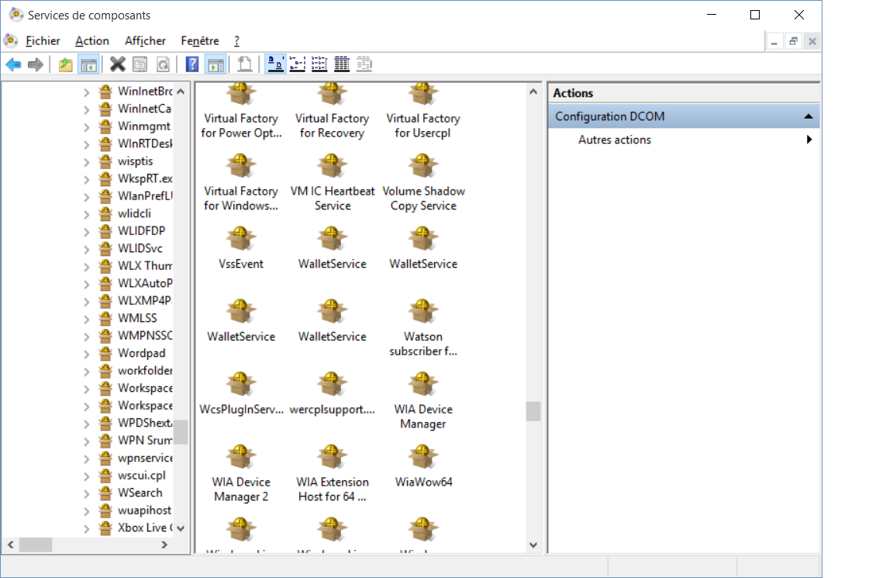Click the Configuration DCOM header
This screenshot has height=578, width=893.
coord(684,116)
